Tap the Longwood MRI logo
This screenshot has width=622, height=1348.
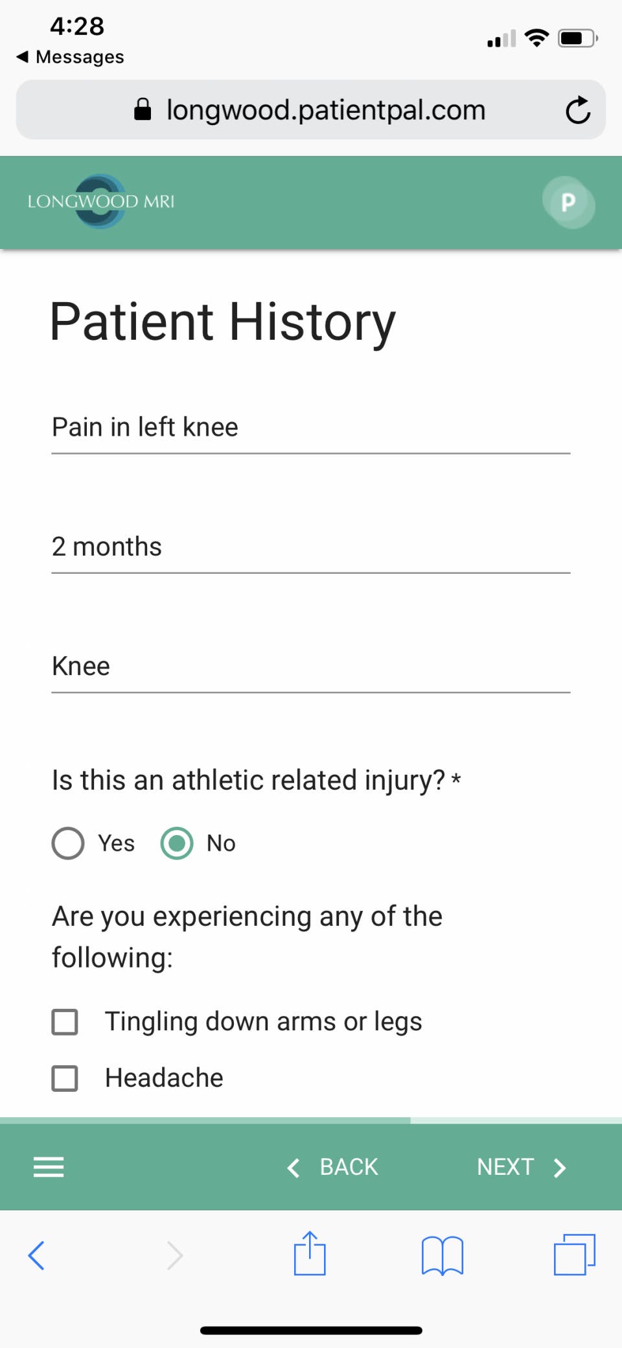(101, 202)
